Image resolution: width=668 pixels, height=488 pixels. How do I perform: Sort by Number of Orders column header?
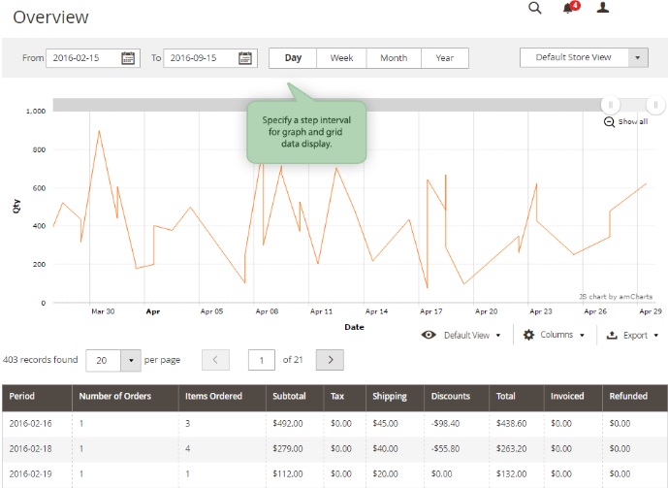125,398
